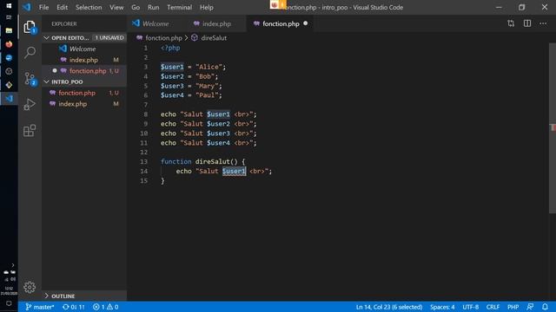Click line number 13 in the gutter
The height and width of the screenshot is (312, 556).
143,162
